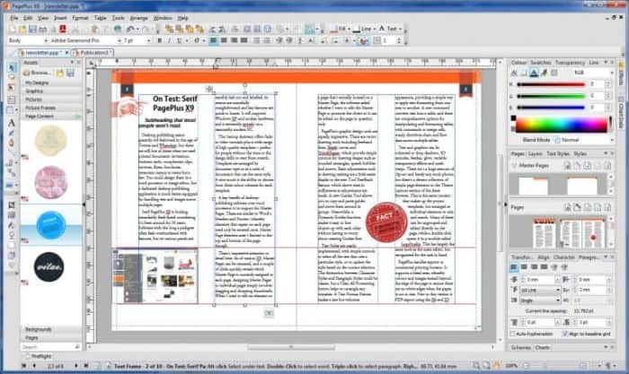The width and height of the screenshot is (629, 374).
Task: Enable the Auto-hyphenation checkbox
Action: pyautogui.click(x=513, y=334)
